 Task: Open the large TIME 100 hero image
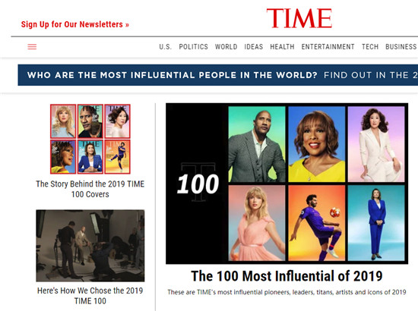pyautogui.click(x=287, y=184)
